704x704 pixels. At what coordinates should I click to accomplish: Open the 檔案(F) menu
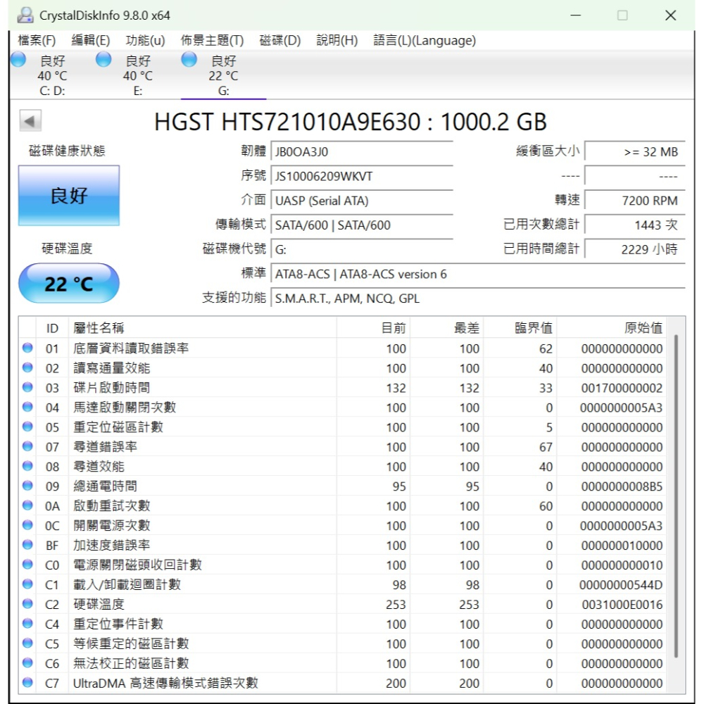37,40
